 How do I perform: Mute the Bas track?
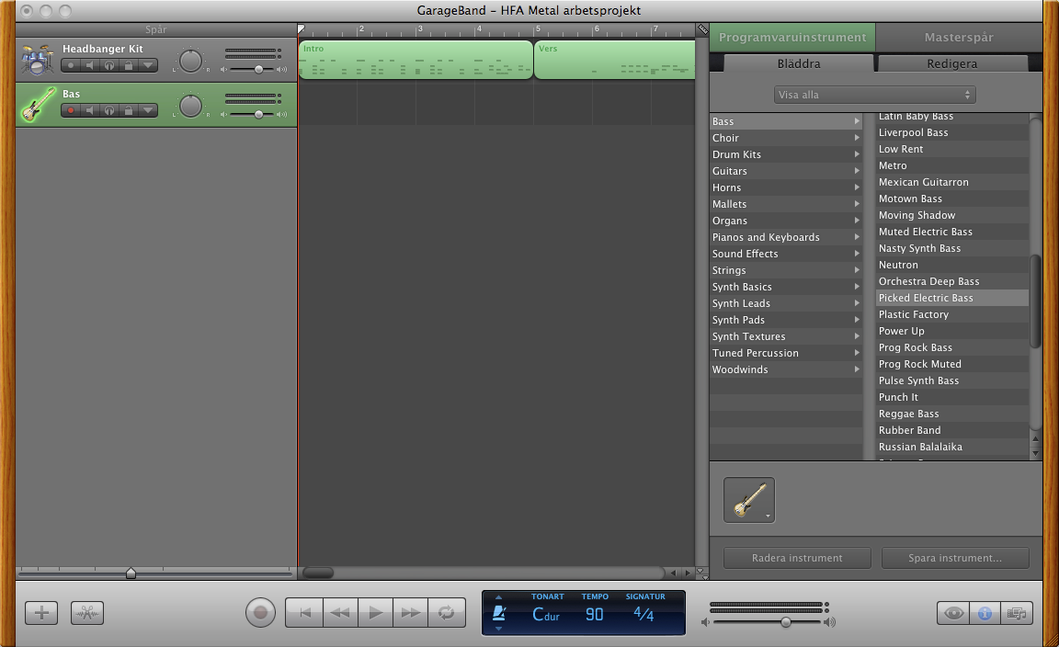[x=89, y=110]
